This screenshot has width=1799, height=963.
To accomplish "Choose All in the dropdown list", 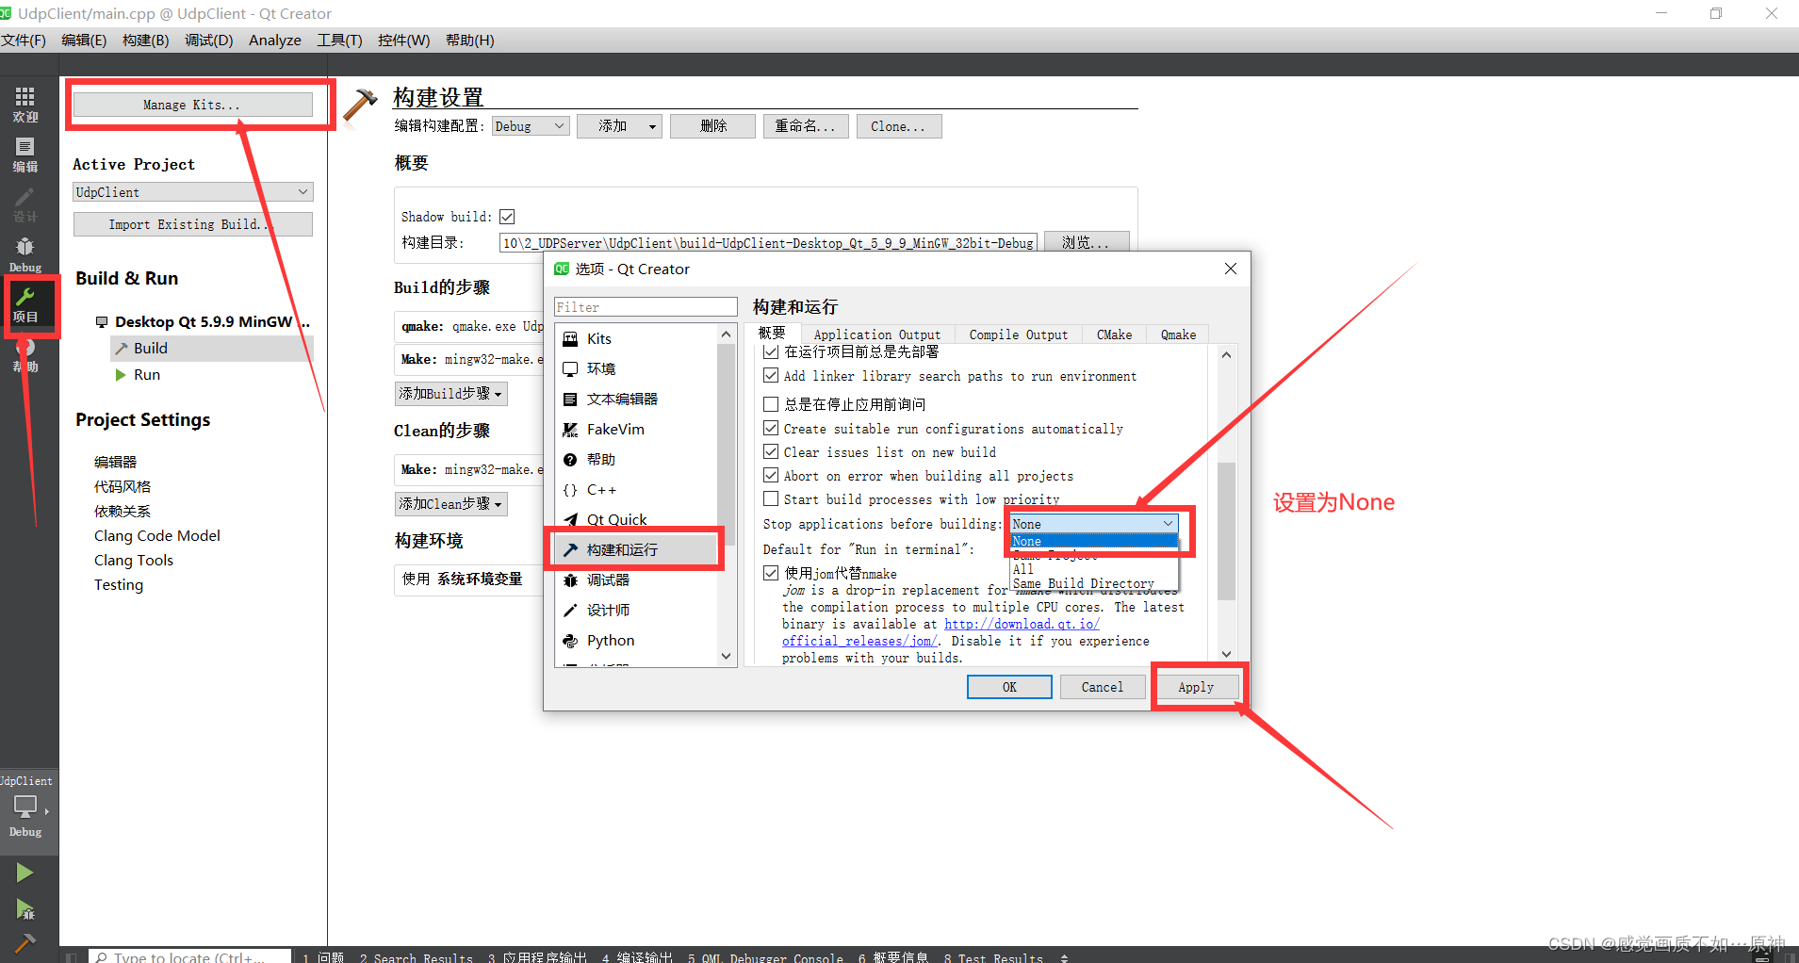I will click(1093, 569).
